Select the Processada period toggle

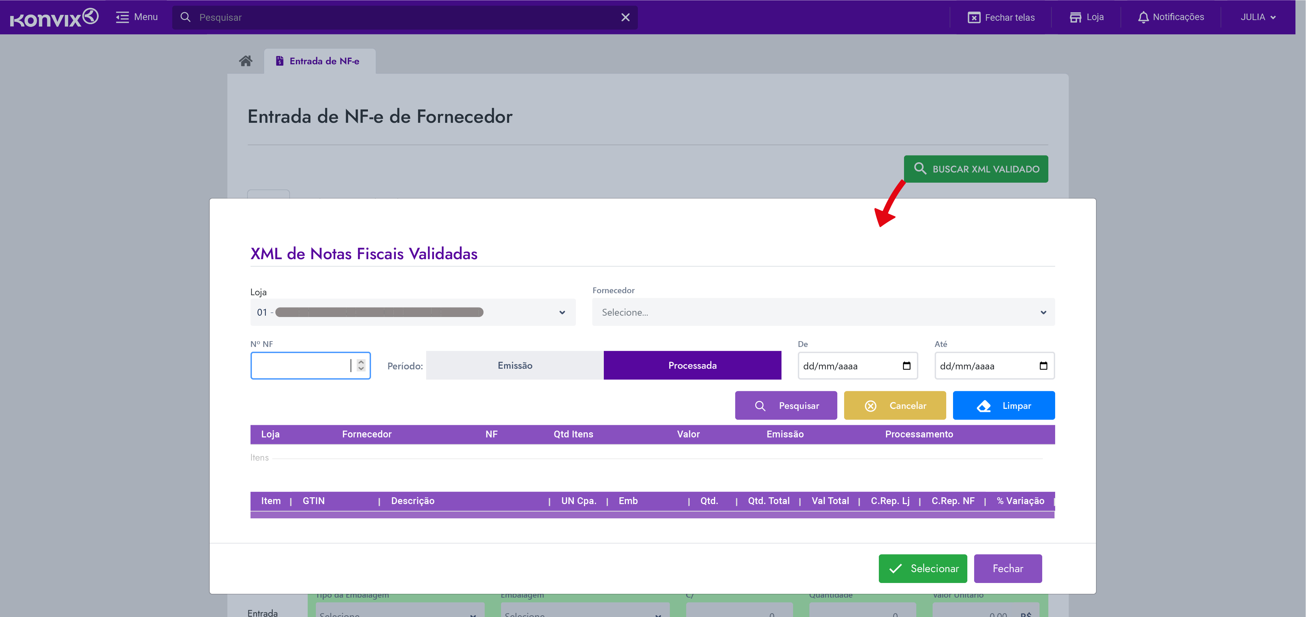tap(692, 365)
